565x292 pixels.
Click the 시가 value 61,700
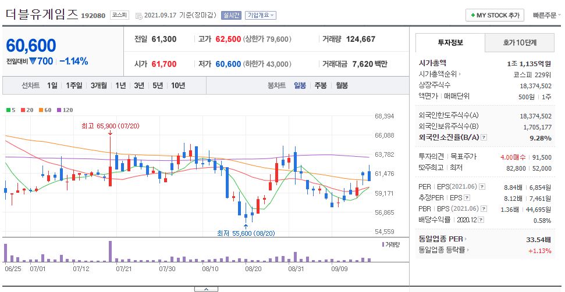pyautogui.click(x=164, y=64)
